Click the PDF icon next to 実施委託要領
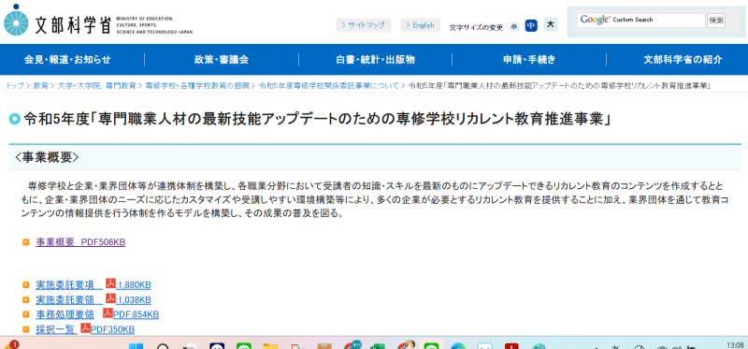 pos(110,298)
